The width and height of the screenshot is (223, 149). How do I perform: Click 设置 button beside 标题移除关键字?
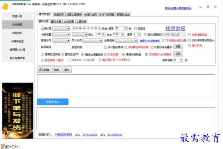(178, 47)
